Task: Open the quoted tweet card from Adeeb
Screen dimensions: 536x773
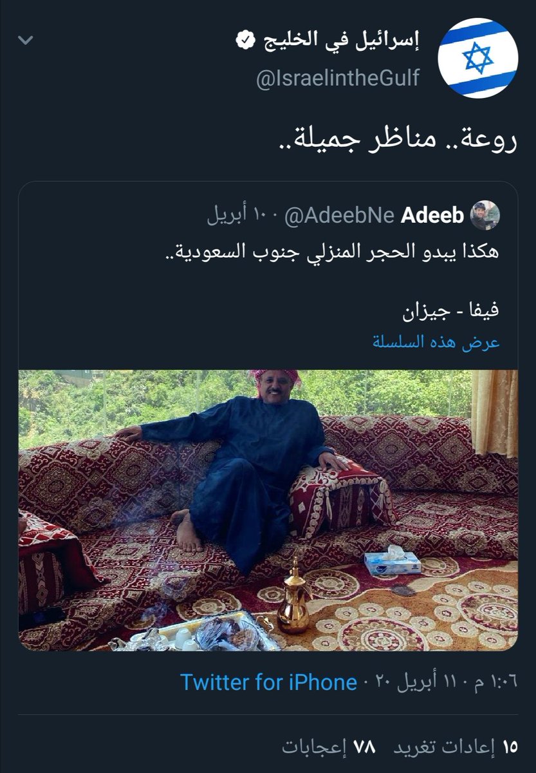Action: tap(268, 416)
